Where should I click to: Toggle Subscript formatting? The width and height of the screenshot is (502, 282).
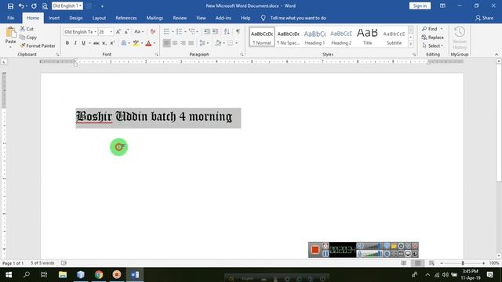point(104,43)
